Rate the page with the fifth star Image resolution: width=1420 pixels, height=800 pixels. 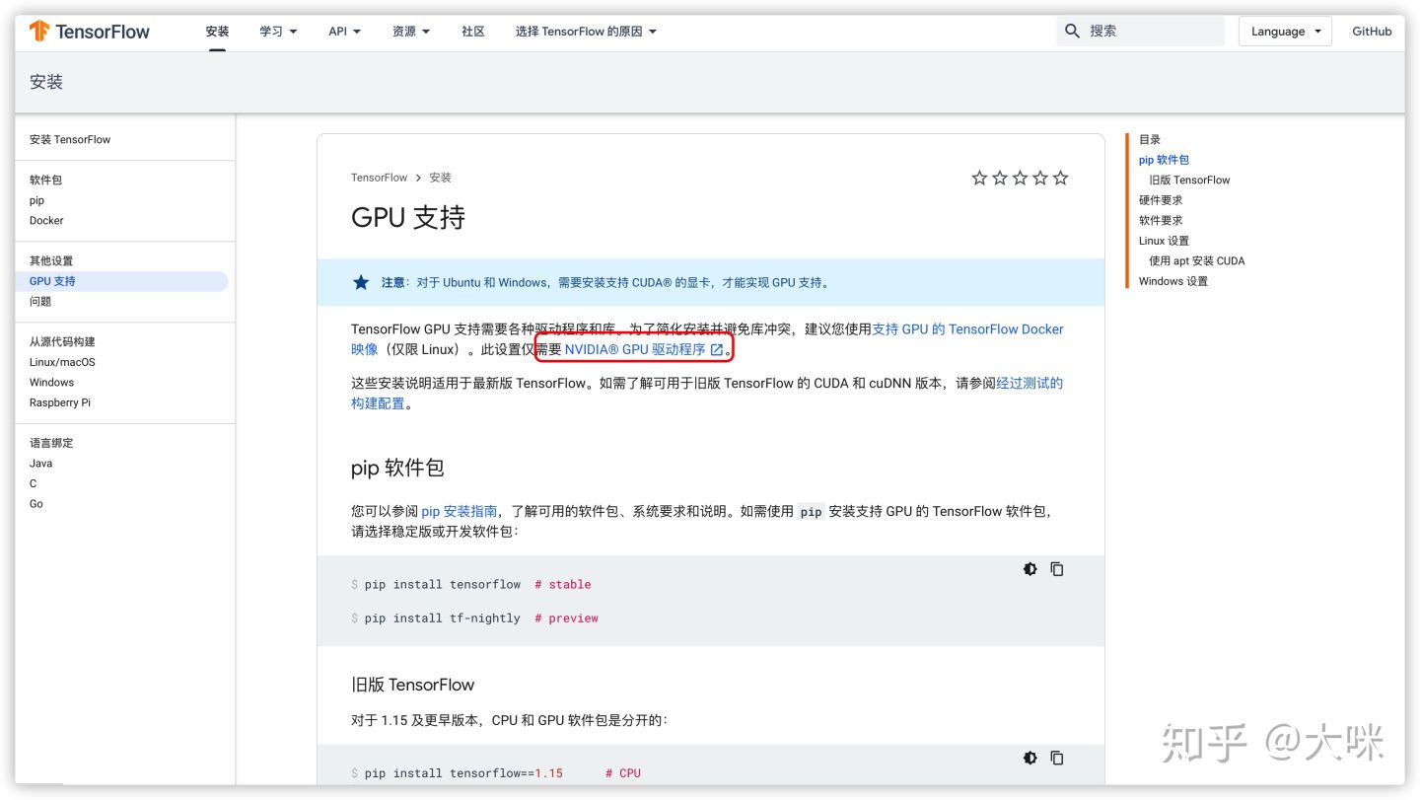coord(1060,178)
